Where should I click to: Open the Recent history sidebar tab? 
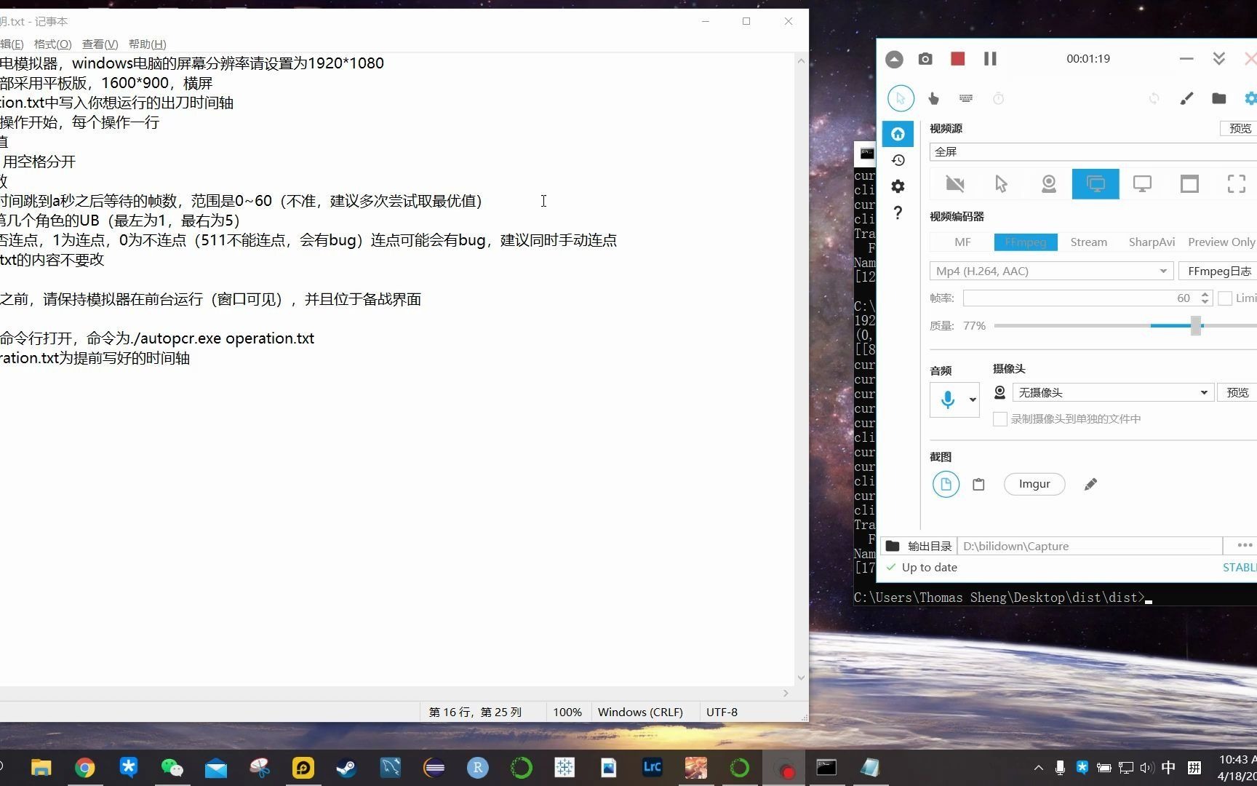(x=898, y=160)
